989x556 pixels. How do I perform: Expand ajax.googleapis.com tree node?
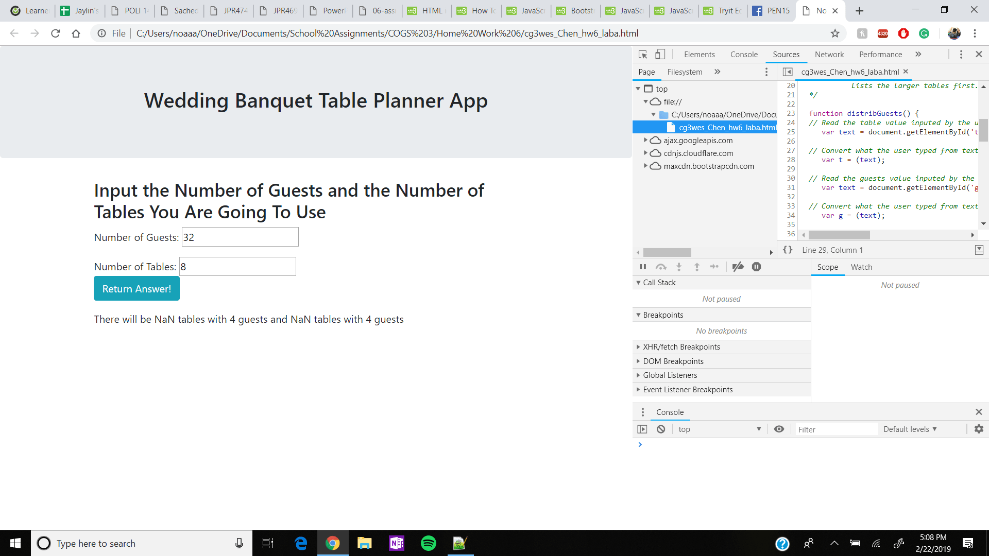pos(645,140)
